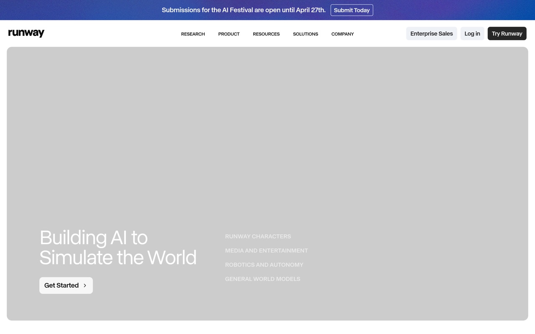Click the Get Started chevron arrow
Image resolution: width=535 pixels, height=334 pixels.
coord(85,286)
